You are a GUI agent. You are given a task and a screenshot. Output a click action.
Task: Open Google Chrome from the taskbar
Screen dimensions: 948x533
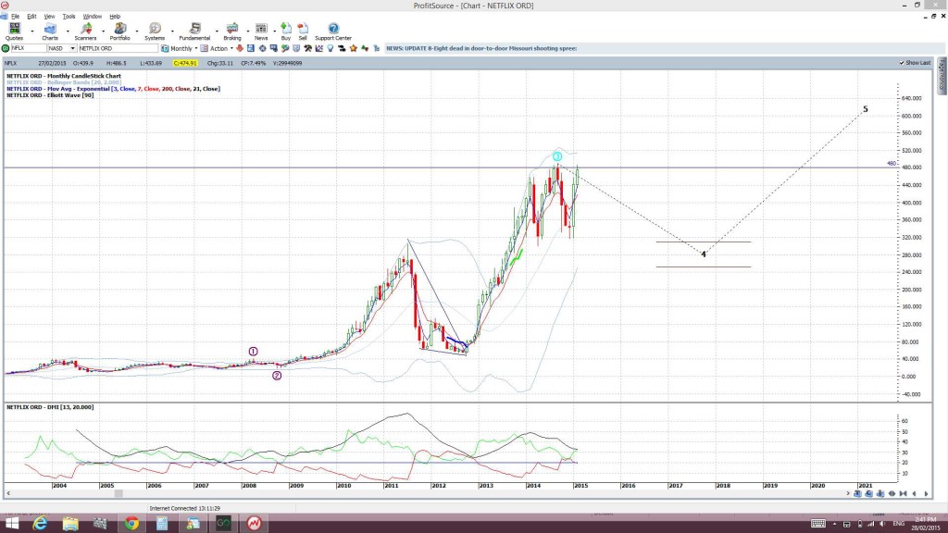click(x=131, y=524)
